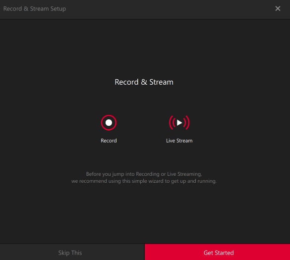The image size is (290, 260).
Task: Click the Record & Stream heading
Action: (144, 82)
